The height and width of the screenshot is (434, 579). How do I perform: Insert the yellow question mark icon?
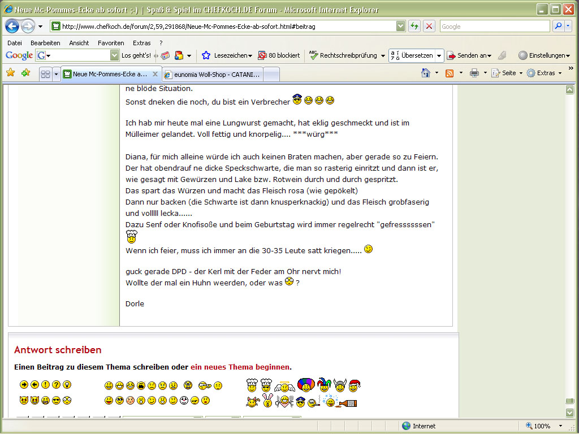[56, 385]
